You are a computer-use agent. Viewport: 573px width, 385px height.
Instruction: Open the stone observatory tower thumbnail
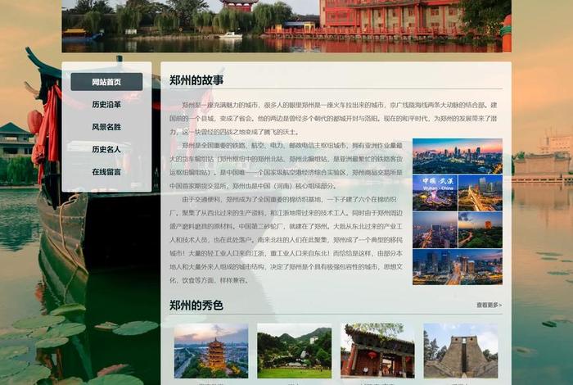pos(460,351)
